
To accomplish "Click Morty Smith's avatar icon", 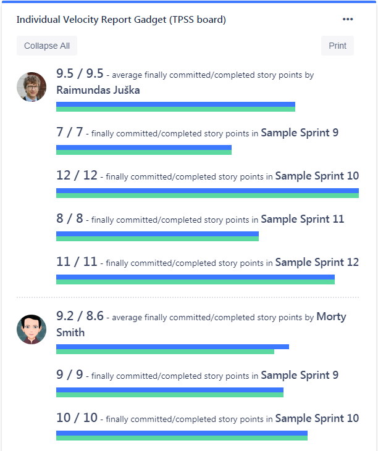I will tap(31, 329).
